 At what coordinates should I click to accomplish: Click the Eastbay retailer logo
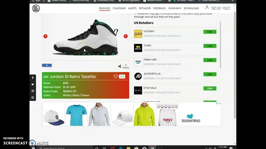[x=138, y=34]
